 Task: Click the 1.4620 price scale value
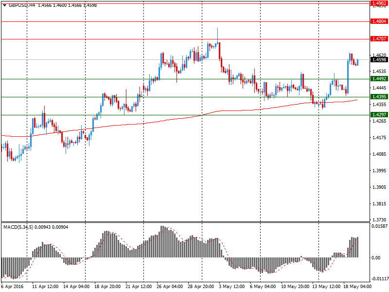379,55
